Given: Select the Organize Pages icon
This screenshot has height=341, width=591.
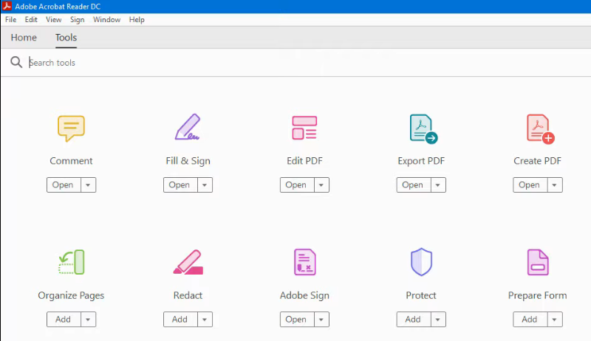Looking at the screenshot, I should (x=72, y=262).
